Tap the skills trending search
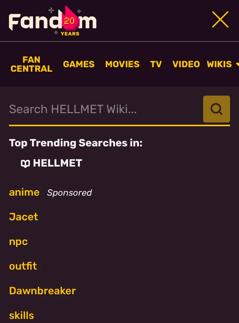Image resolution: width=239 pixels, height=323 pixels. click(21, 316)
